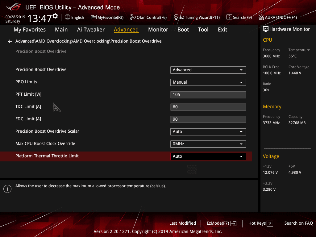Click the globe language icon

point(68,17)
